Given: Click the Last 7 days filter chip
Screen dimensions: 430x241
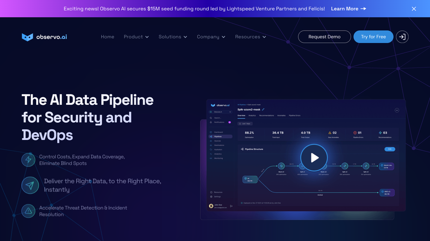Looking at the screenshot, I should (x=245, y=124).
